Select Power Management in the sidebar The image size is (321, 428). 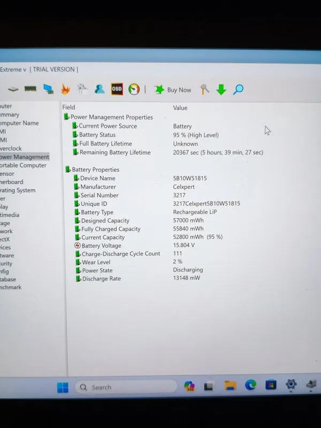(25, 157)
